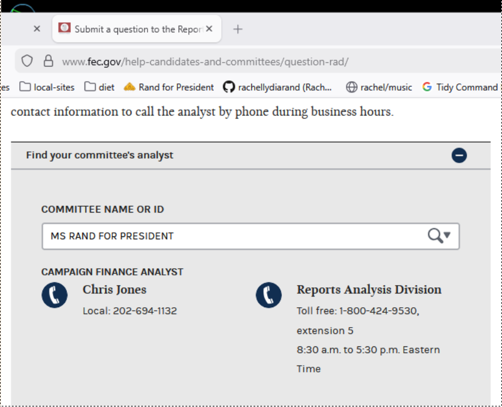Viewport: 502px width, 407px height.
Task: Close the 'Submit a question' tab
Action: point(209,29)
